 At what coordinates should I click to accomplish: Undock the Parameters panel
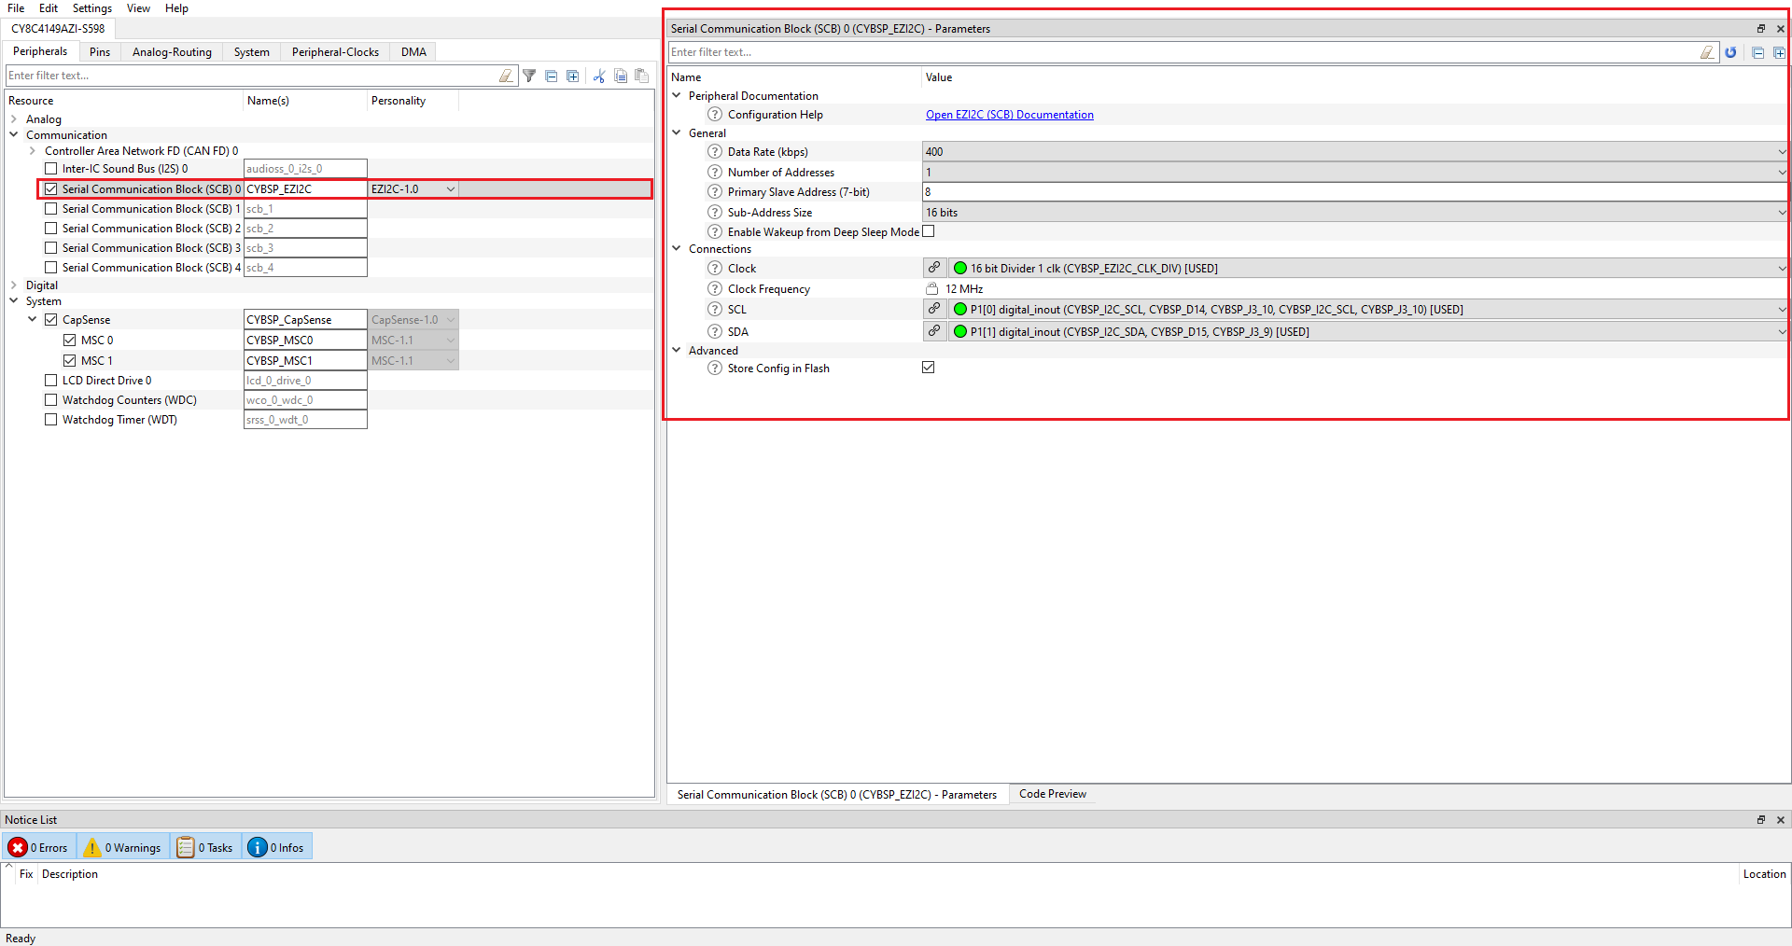coord(1761,29)
